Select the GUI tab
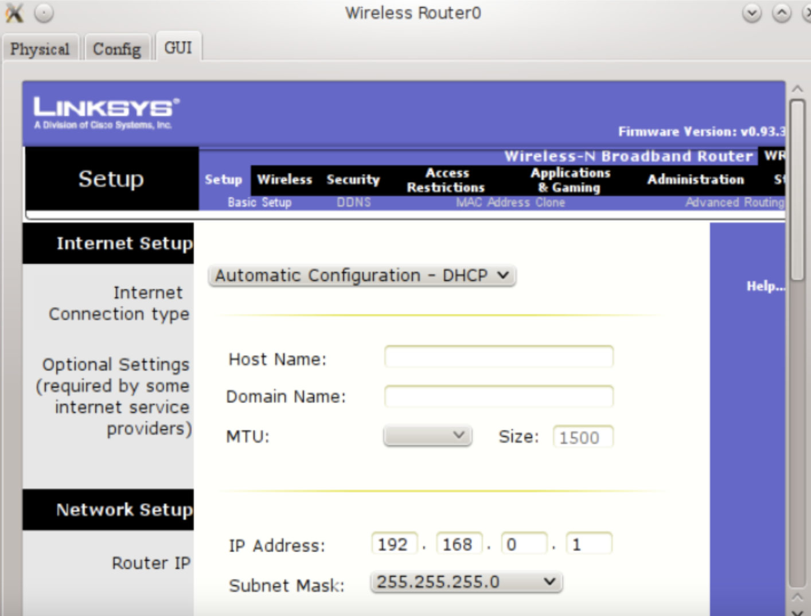The image size is (811, 616). tap(178, 48)
